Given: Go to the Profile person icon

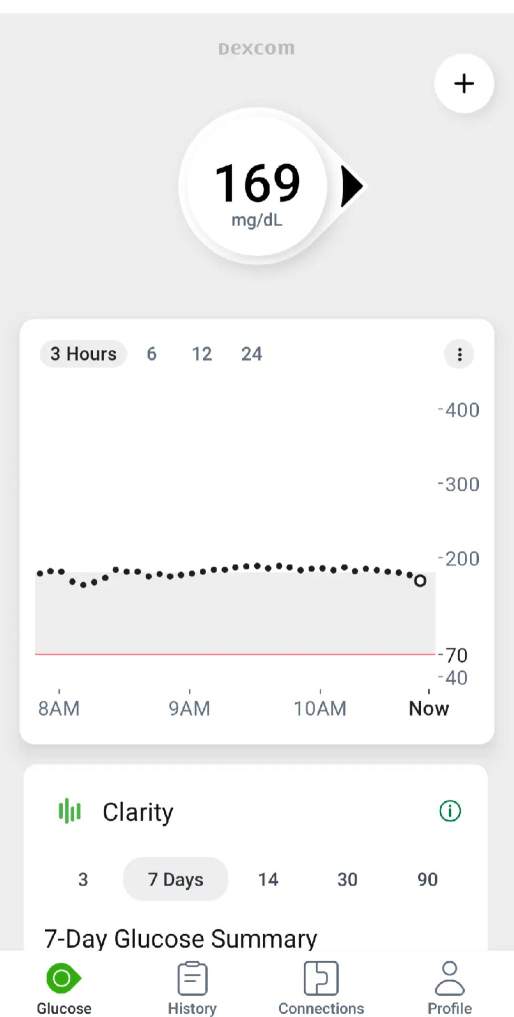Looking at the screenshot, I should (x=449, y=978).
